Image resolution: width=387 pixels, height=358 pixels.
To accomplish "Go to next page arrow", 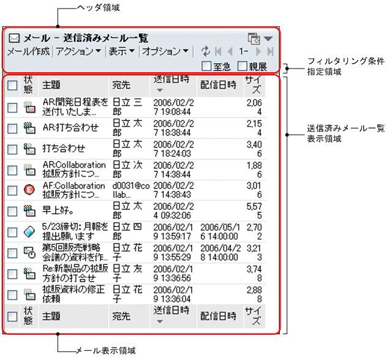I will 258,51.
